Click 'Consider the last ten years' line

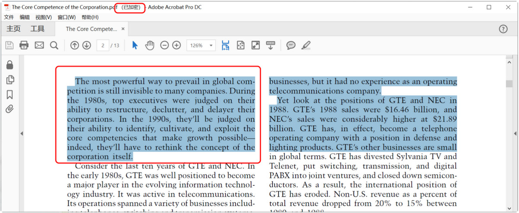165,166
